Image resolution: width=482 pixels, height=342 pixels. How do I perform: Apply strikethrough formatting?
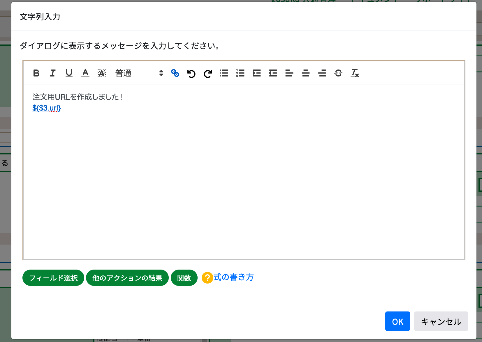click(338, 73)
